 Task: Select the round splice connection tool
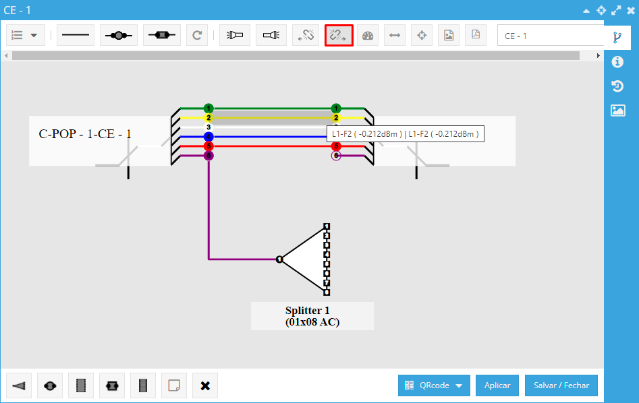point(119,36)
